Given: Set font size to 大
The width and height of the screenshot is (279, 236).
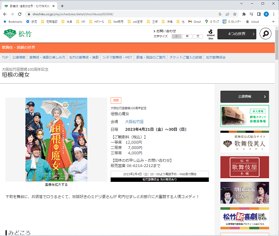Looking at the screenshot, I should tap(198, 36).
